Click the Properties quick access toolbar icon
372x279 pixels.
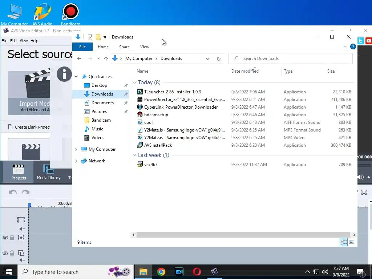(90, 37)
